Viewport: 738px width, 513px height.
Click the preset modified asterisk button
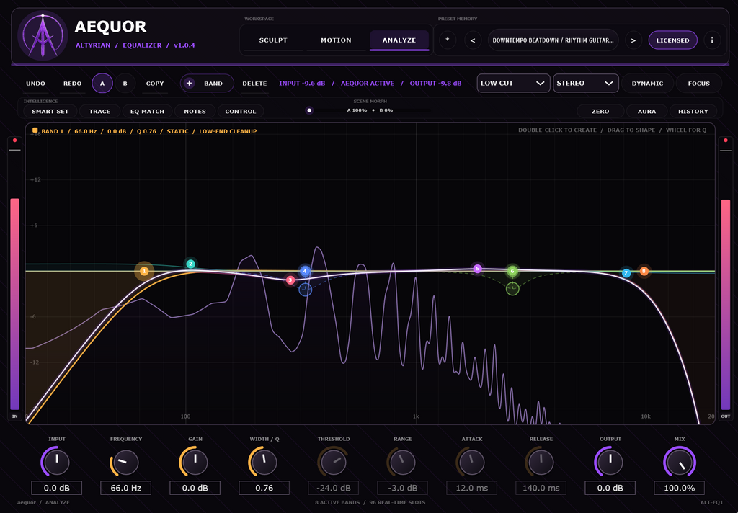coord(448,40)
